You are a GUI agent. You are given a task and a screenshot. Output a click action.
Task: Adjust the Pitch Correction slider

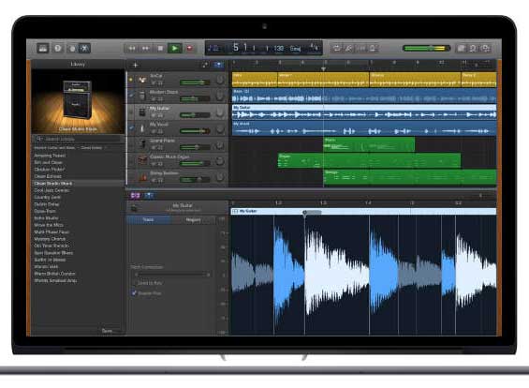click(172, 275)
